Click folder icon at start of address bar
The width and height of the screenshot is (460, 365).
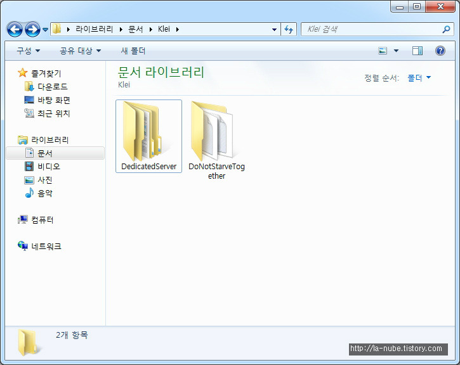coord(56,29)
